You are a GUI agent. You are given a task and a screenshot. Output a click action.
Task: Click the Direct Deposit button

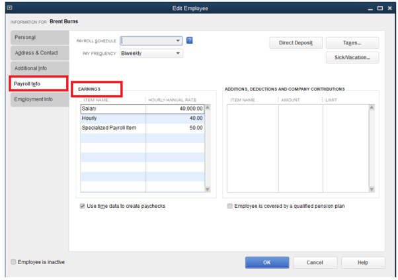(x=296, y=42)
